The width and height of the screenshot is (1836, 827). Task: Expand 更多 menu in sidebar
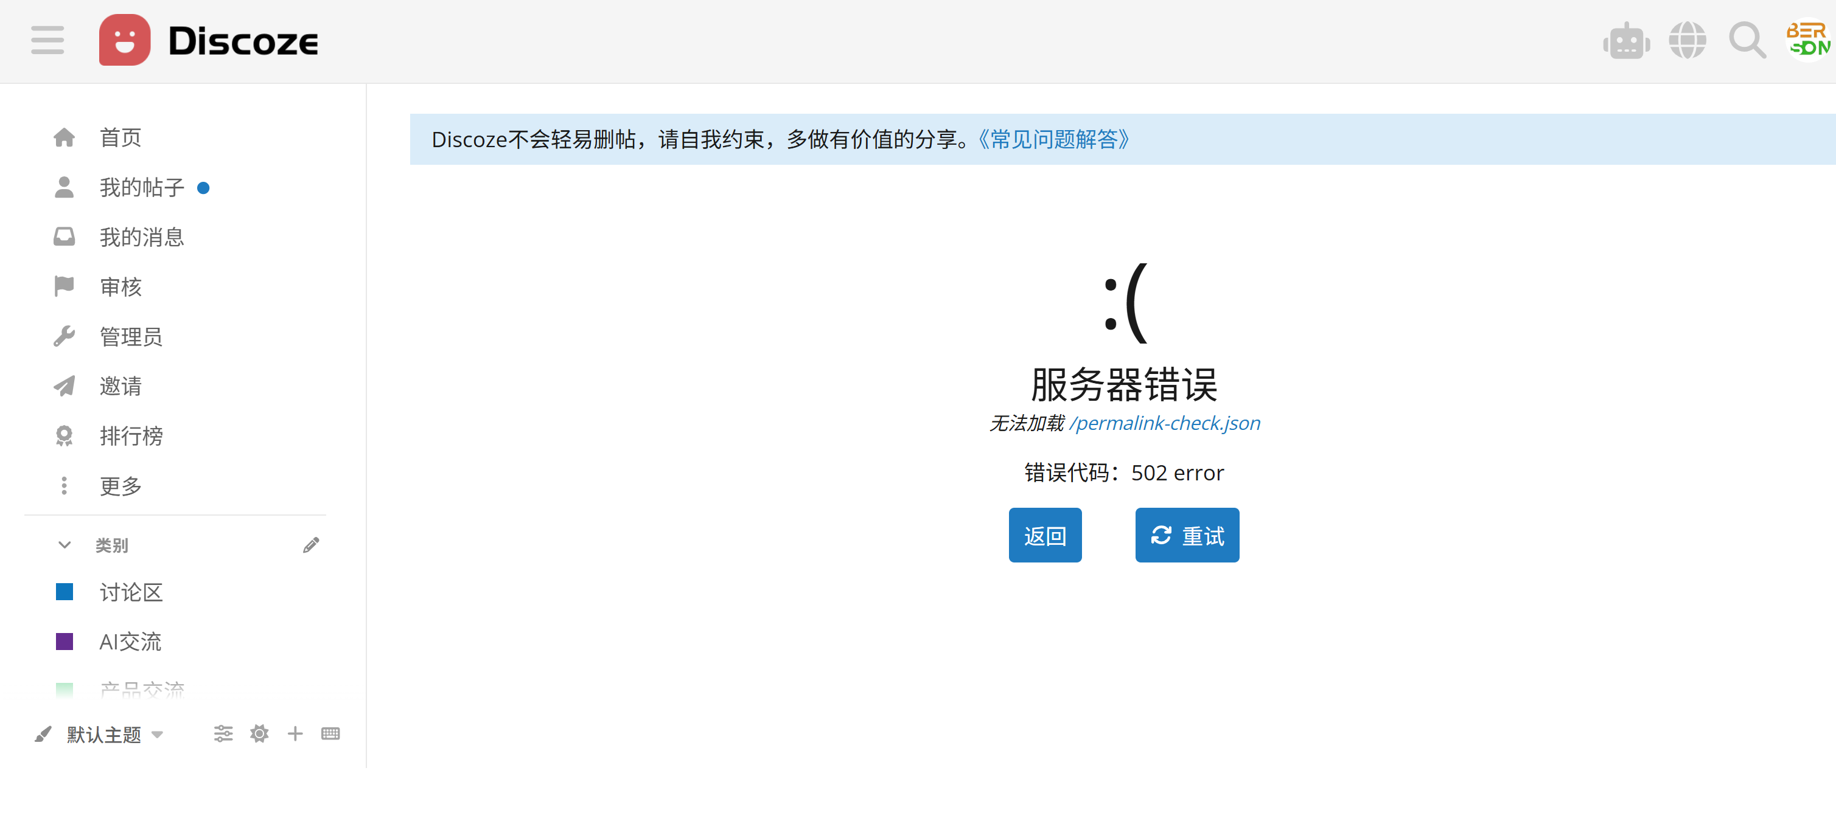tap(120, 486)
